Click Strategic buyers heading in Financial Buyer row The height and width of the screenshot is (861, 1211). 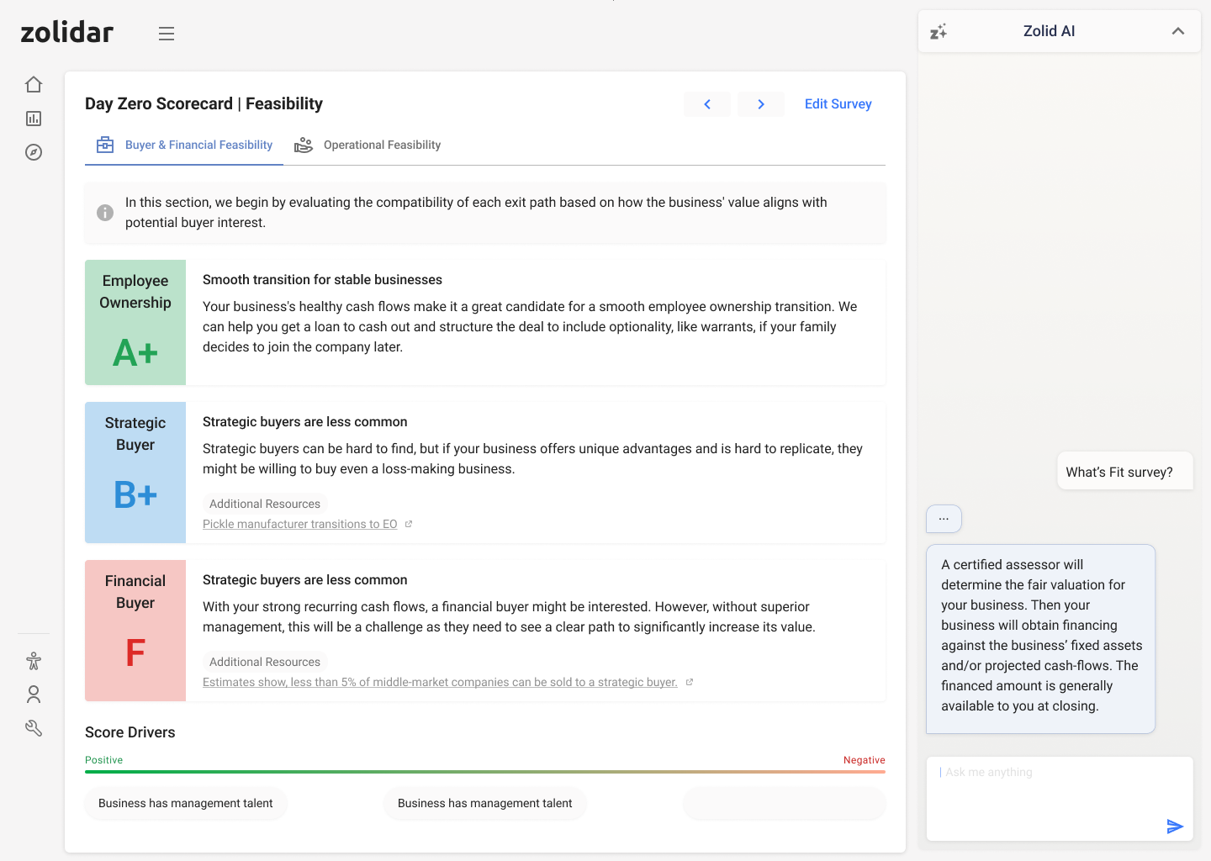pyautogui.click(x=304, y=580)
